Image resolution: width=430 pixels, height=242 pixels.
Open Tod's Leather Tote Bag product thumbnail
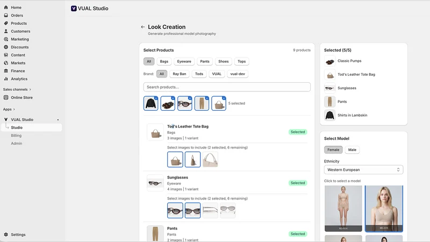click(155, 132)
